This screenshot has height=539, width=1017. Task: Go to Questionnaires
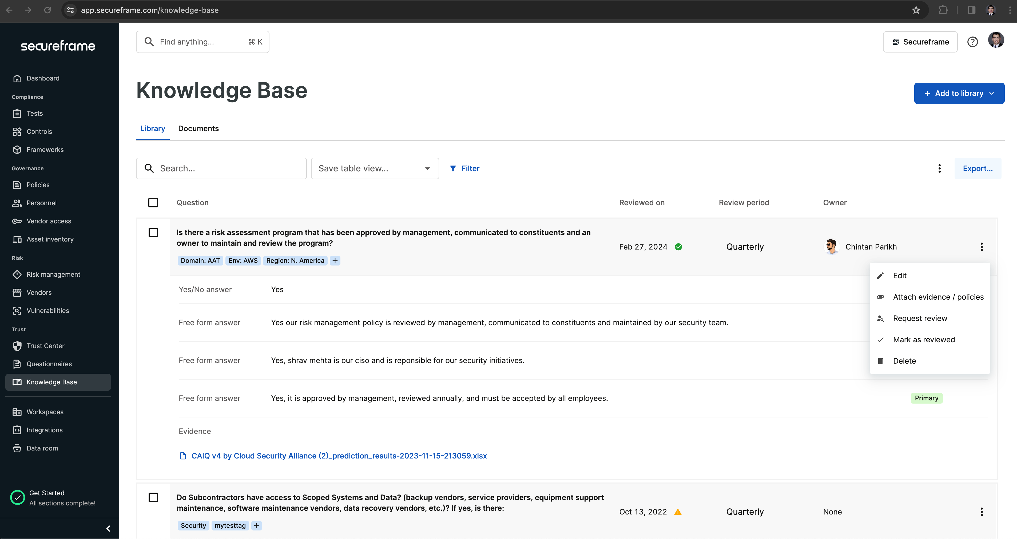49,364
